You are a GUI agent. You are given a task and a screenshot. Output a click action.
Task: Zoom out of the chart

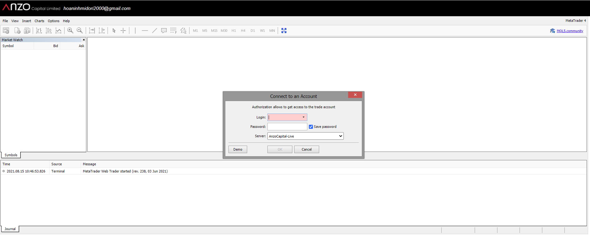coord(80,31)
